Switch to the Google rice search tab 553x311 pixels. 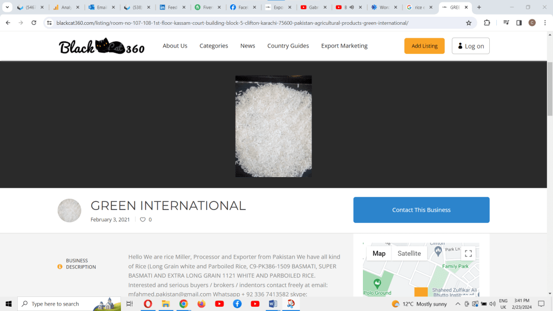[419, 7]
